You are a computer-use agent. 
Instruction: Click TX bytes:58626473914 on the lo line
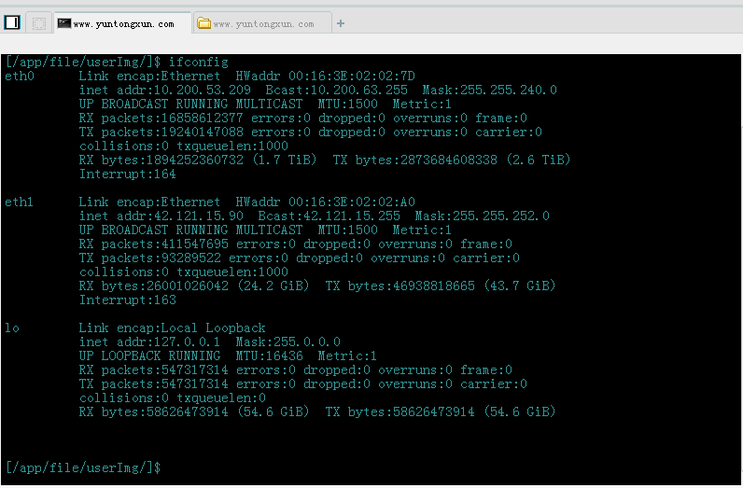point(400,411)
